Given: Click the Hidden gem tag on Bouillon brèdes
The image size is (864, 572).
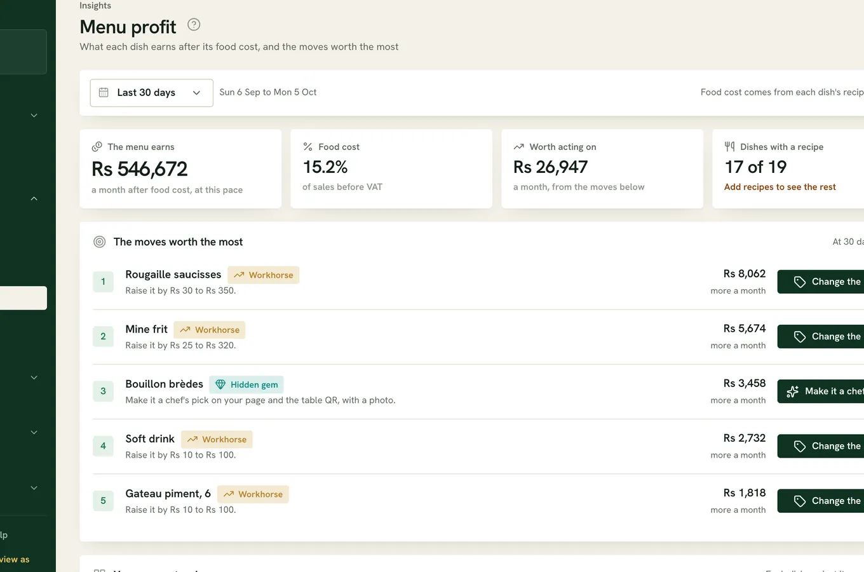Looking at the screenshot, I should pos(246,385).
